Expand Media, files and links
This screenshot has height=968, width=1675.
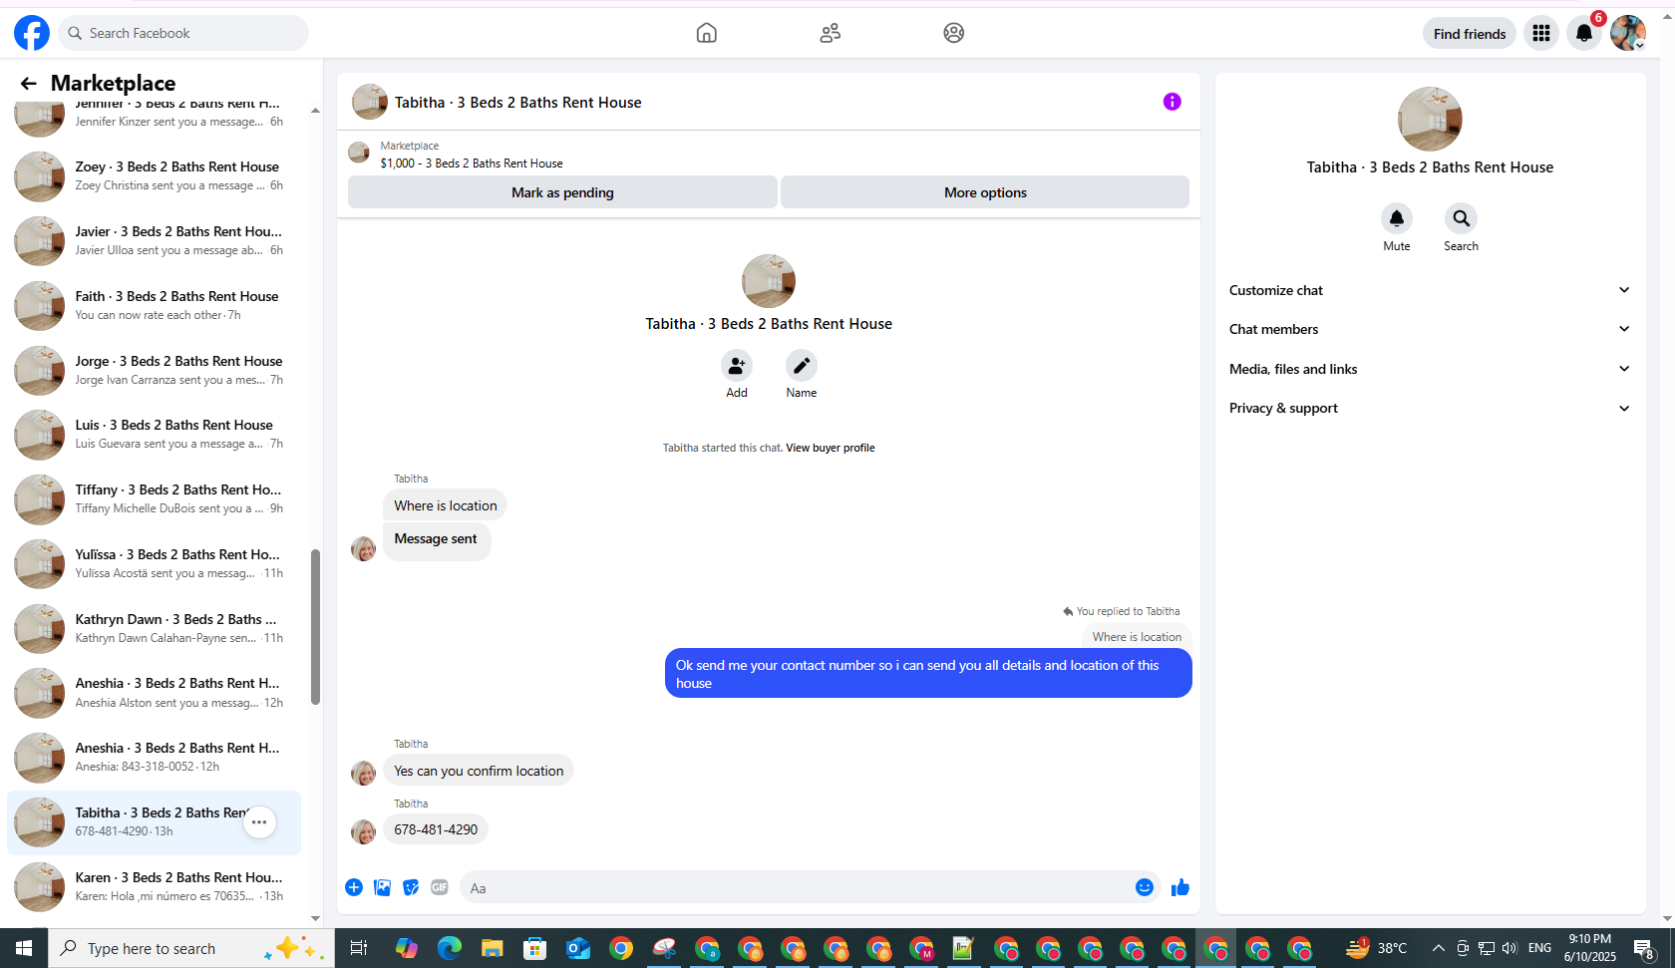[x=1430, y=369]
